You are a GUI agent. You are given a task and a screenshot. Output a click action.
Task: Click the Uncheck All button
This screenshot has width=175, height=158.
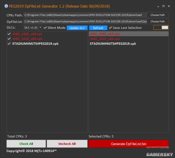point(67,144)
